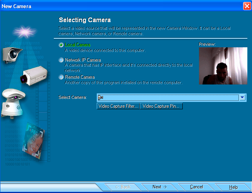Close the New Camera window
Viewport: 252px width, 193px height.
tap(247, 6)
